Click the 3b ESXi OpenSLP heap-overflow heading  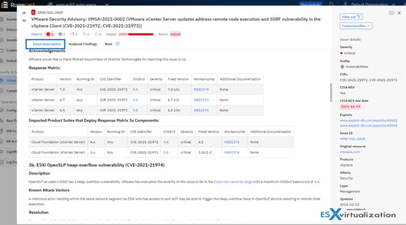(x=96, y=165)
